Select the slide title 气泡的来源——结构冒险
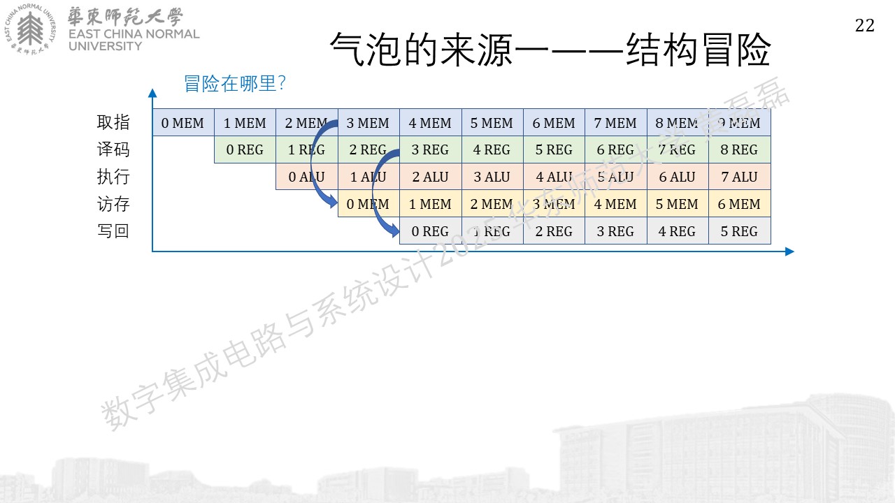The width and height of the screenshot is (895, 503). click(x=550, y=50)
